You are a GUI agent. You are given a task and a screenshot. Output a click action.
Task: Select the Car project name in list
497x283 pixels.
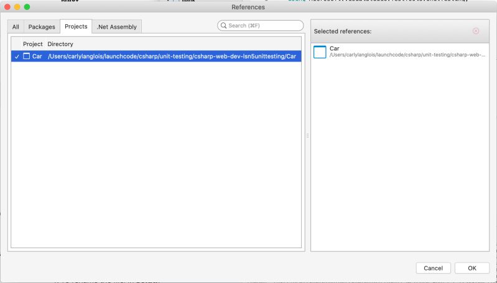click(x=37, y=57)
